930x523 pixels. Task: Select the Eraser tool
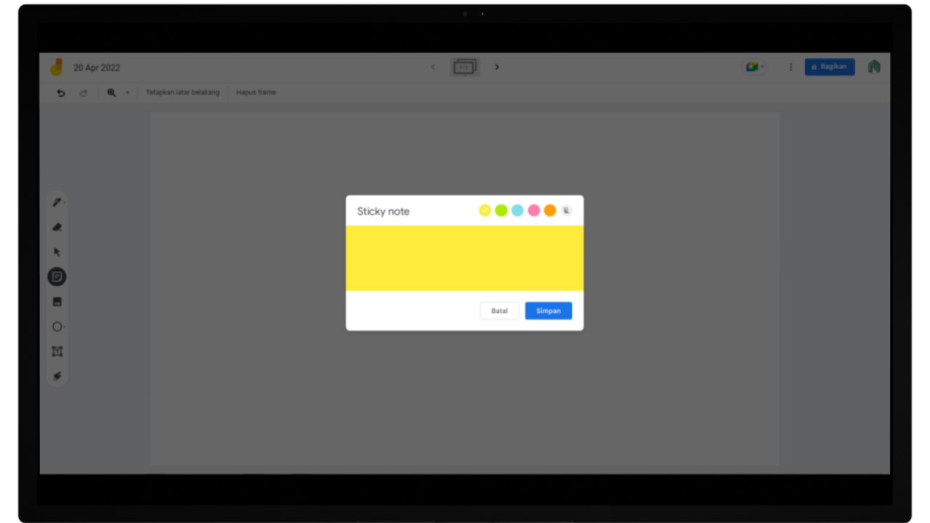(x=57, y=227)
